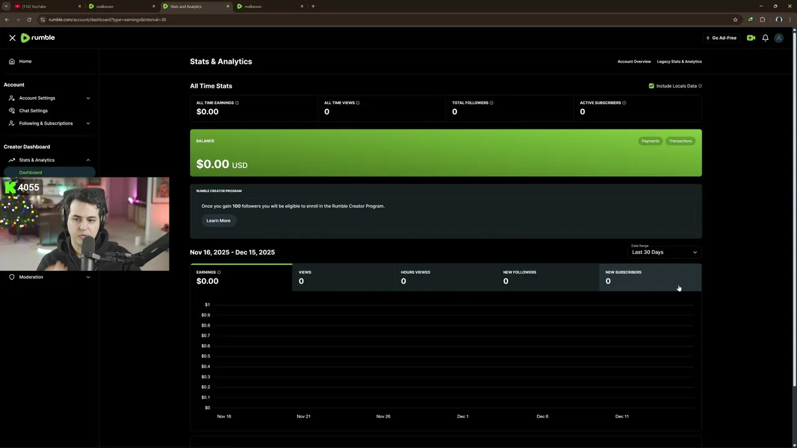Click the Include Locals Data info icon

tap(700, 86)
